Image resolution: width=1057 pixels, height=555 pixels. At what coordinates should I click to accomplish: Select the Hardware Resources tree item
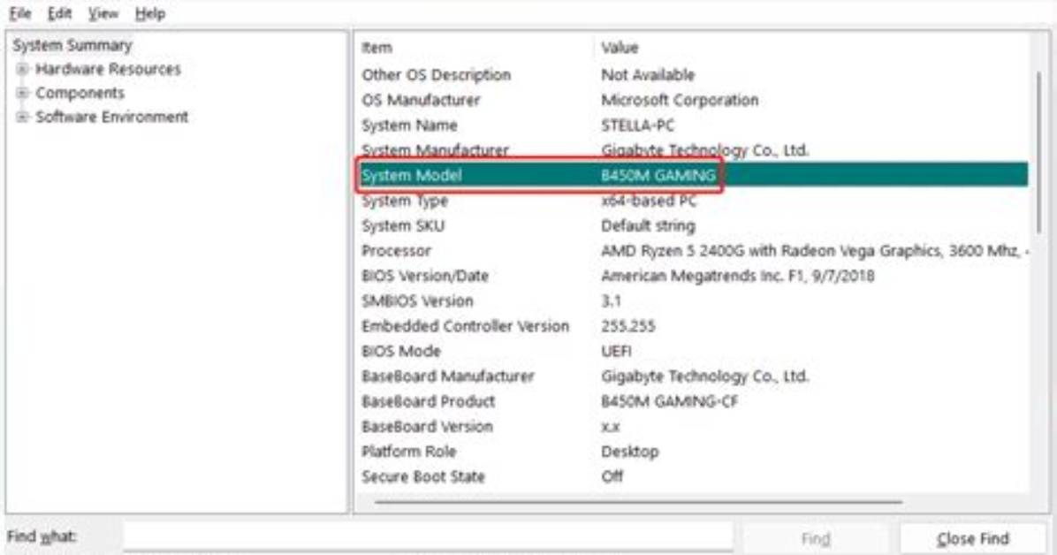click(x=108, y=69)
